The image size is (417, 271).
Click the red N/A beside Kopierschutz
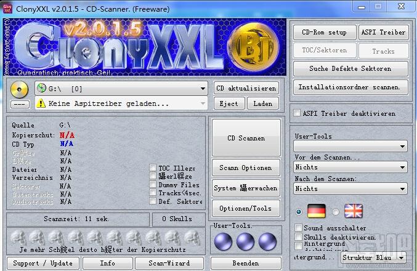click(67, 135)
